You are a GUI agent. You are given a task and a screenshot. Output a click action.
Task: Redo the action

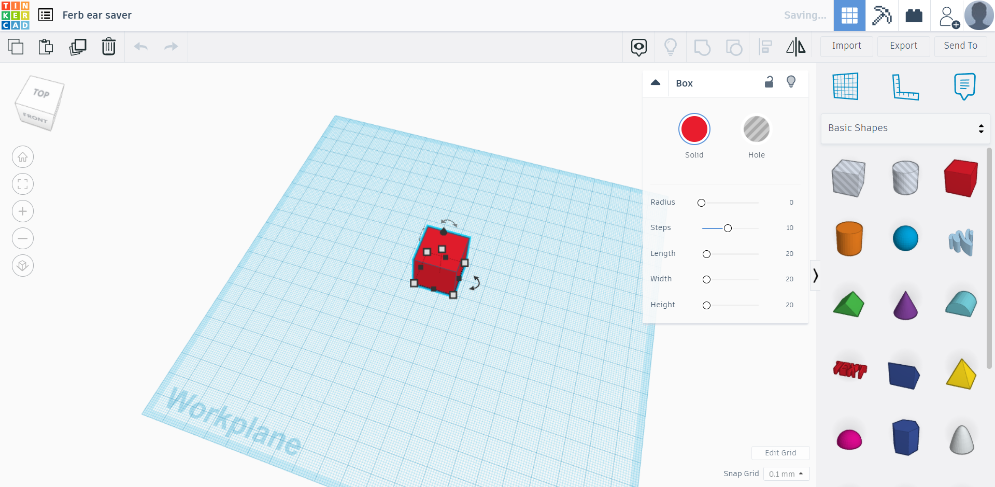point(171,47)
